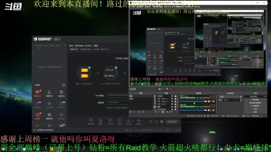Open the 主播任务 tool
271x152 pixels.
click(x=61, y=94)
